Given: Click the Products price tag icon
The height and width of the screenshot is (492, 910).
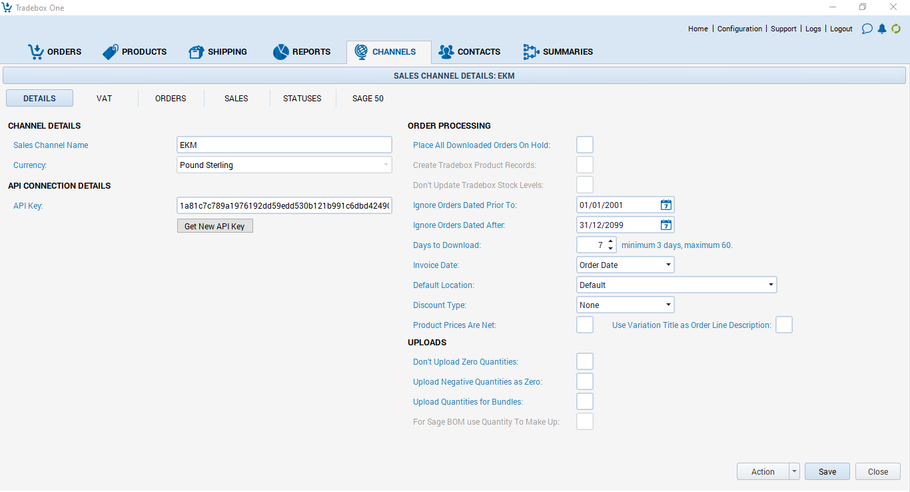Looking at the screenshot, I should 111,51.
